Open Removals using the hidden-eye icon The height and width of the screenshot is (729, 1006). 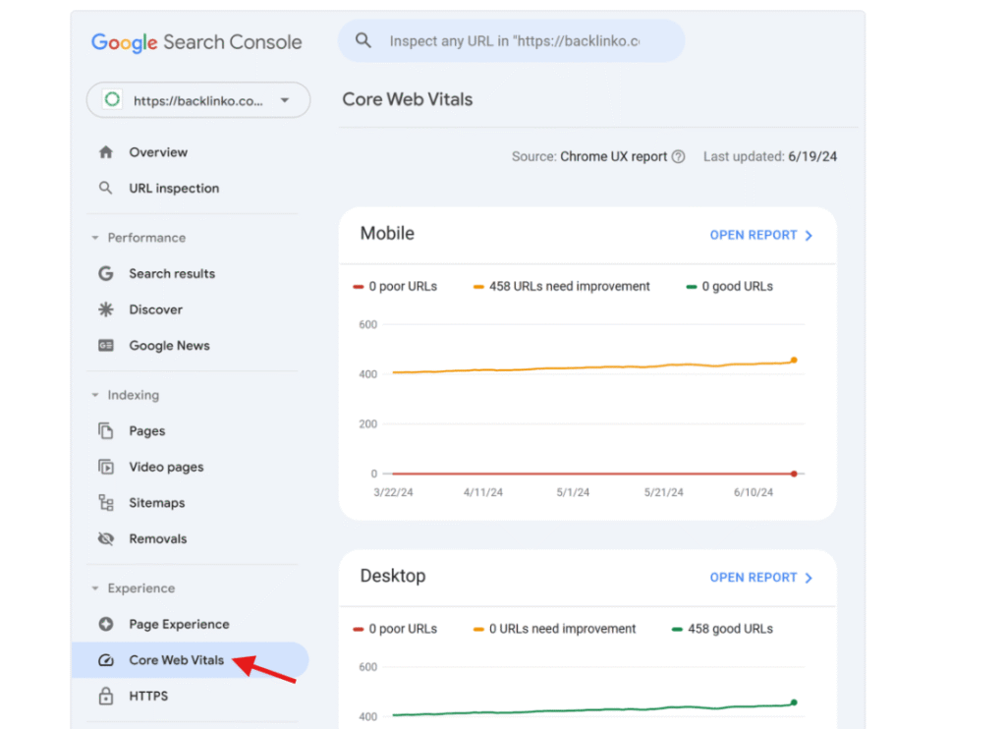tap(105, 538)
